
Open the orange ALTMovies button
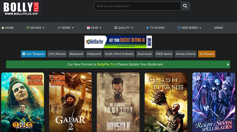click(x=206, y=54)
